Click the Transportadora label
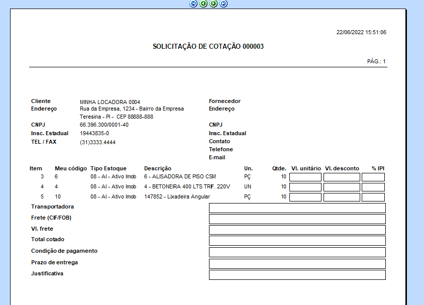The width and height of the screenshot is (424, 305). click(52, 207)
